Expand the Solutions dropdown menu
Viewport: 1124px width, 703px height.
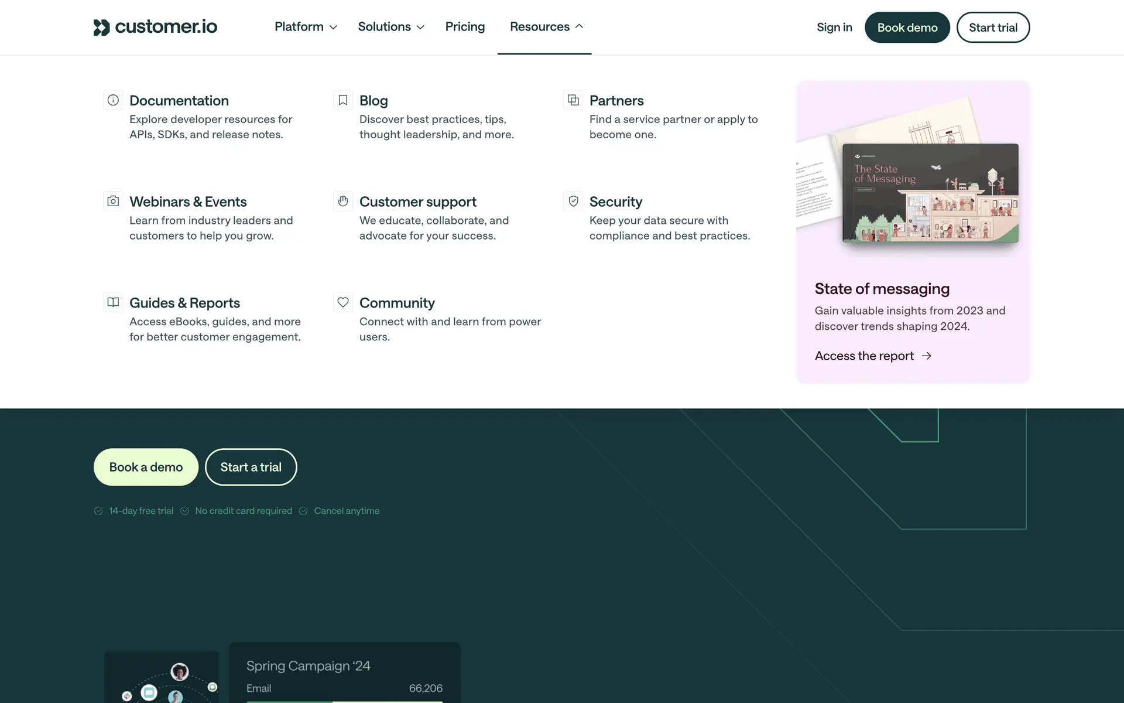pyautogui.click(x=390, y=27)
